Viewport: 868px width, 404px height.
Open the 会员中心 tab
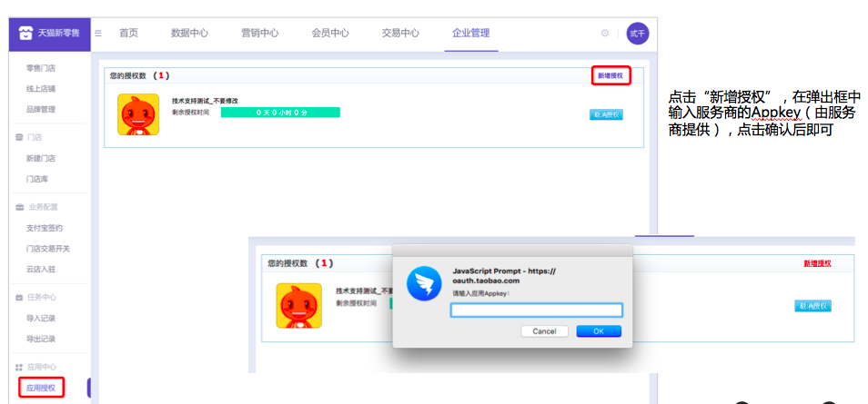pos(330,34)
